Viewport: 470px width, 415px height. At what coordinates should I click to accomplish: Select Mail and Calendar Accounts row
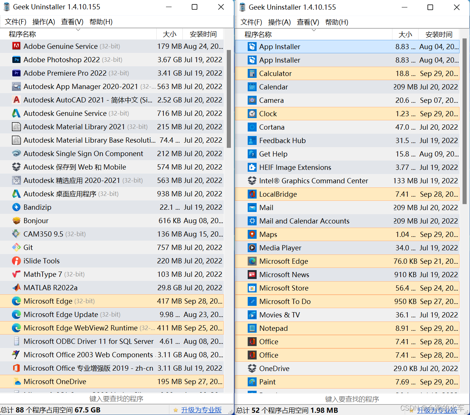(x=348, y=221)
